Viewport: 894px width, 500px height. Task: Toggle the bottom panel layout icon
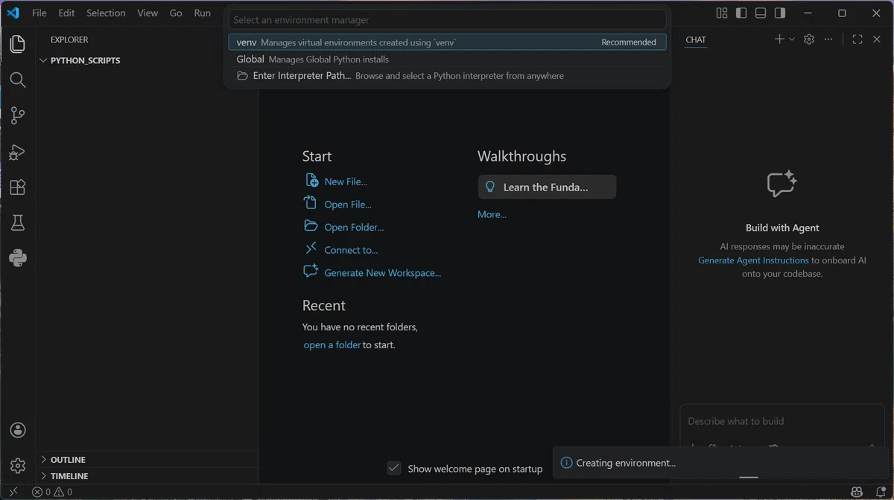(760, 13)
